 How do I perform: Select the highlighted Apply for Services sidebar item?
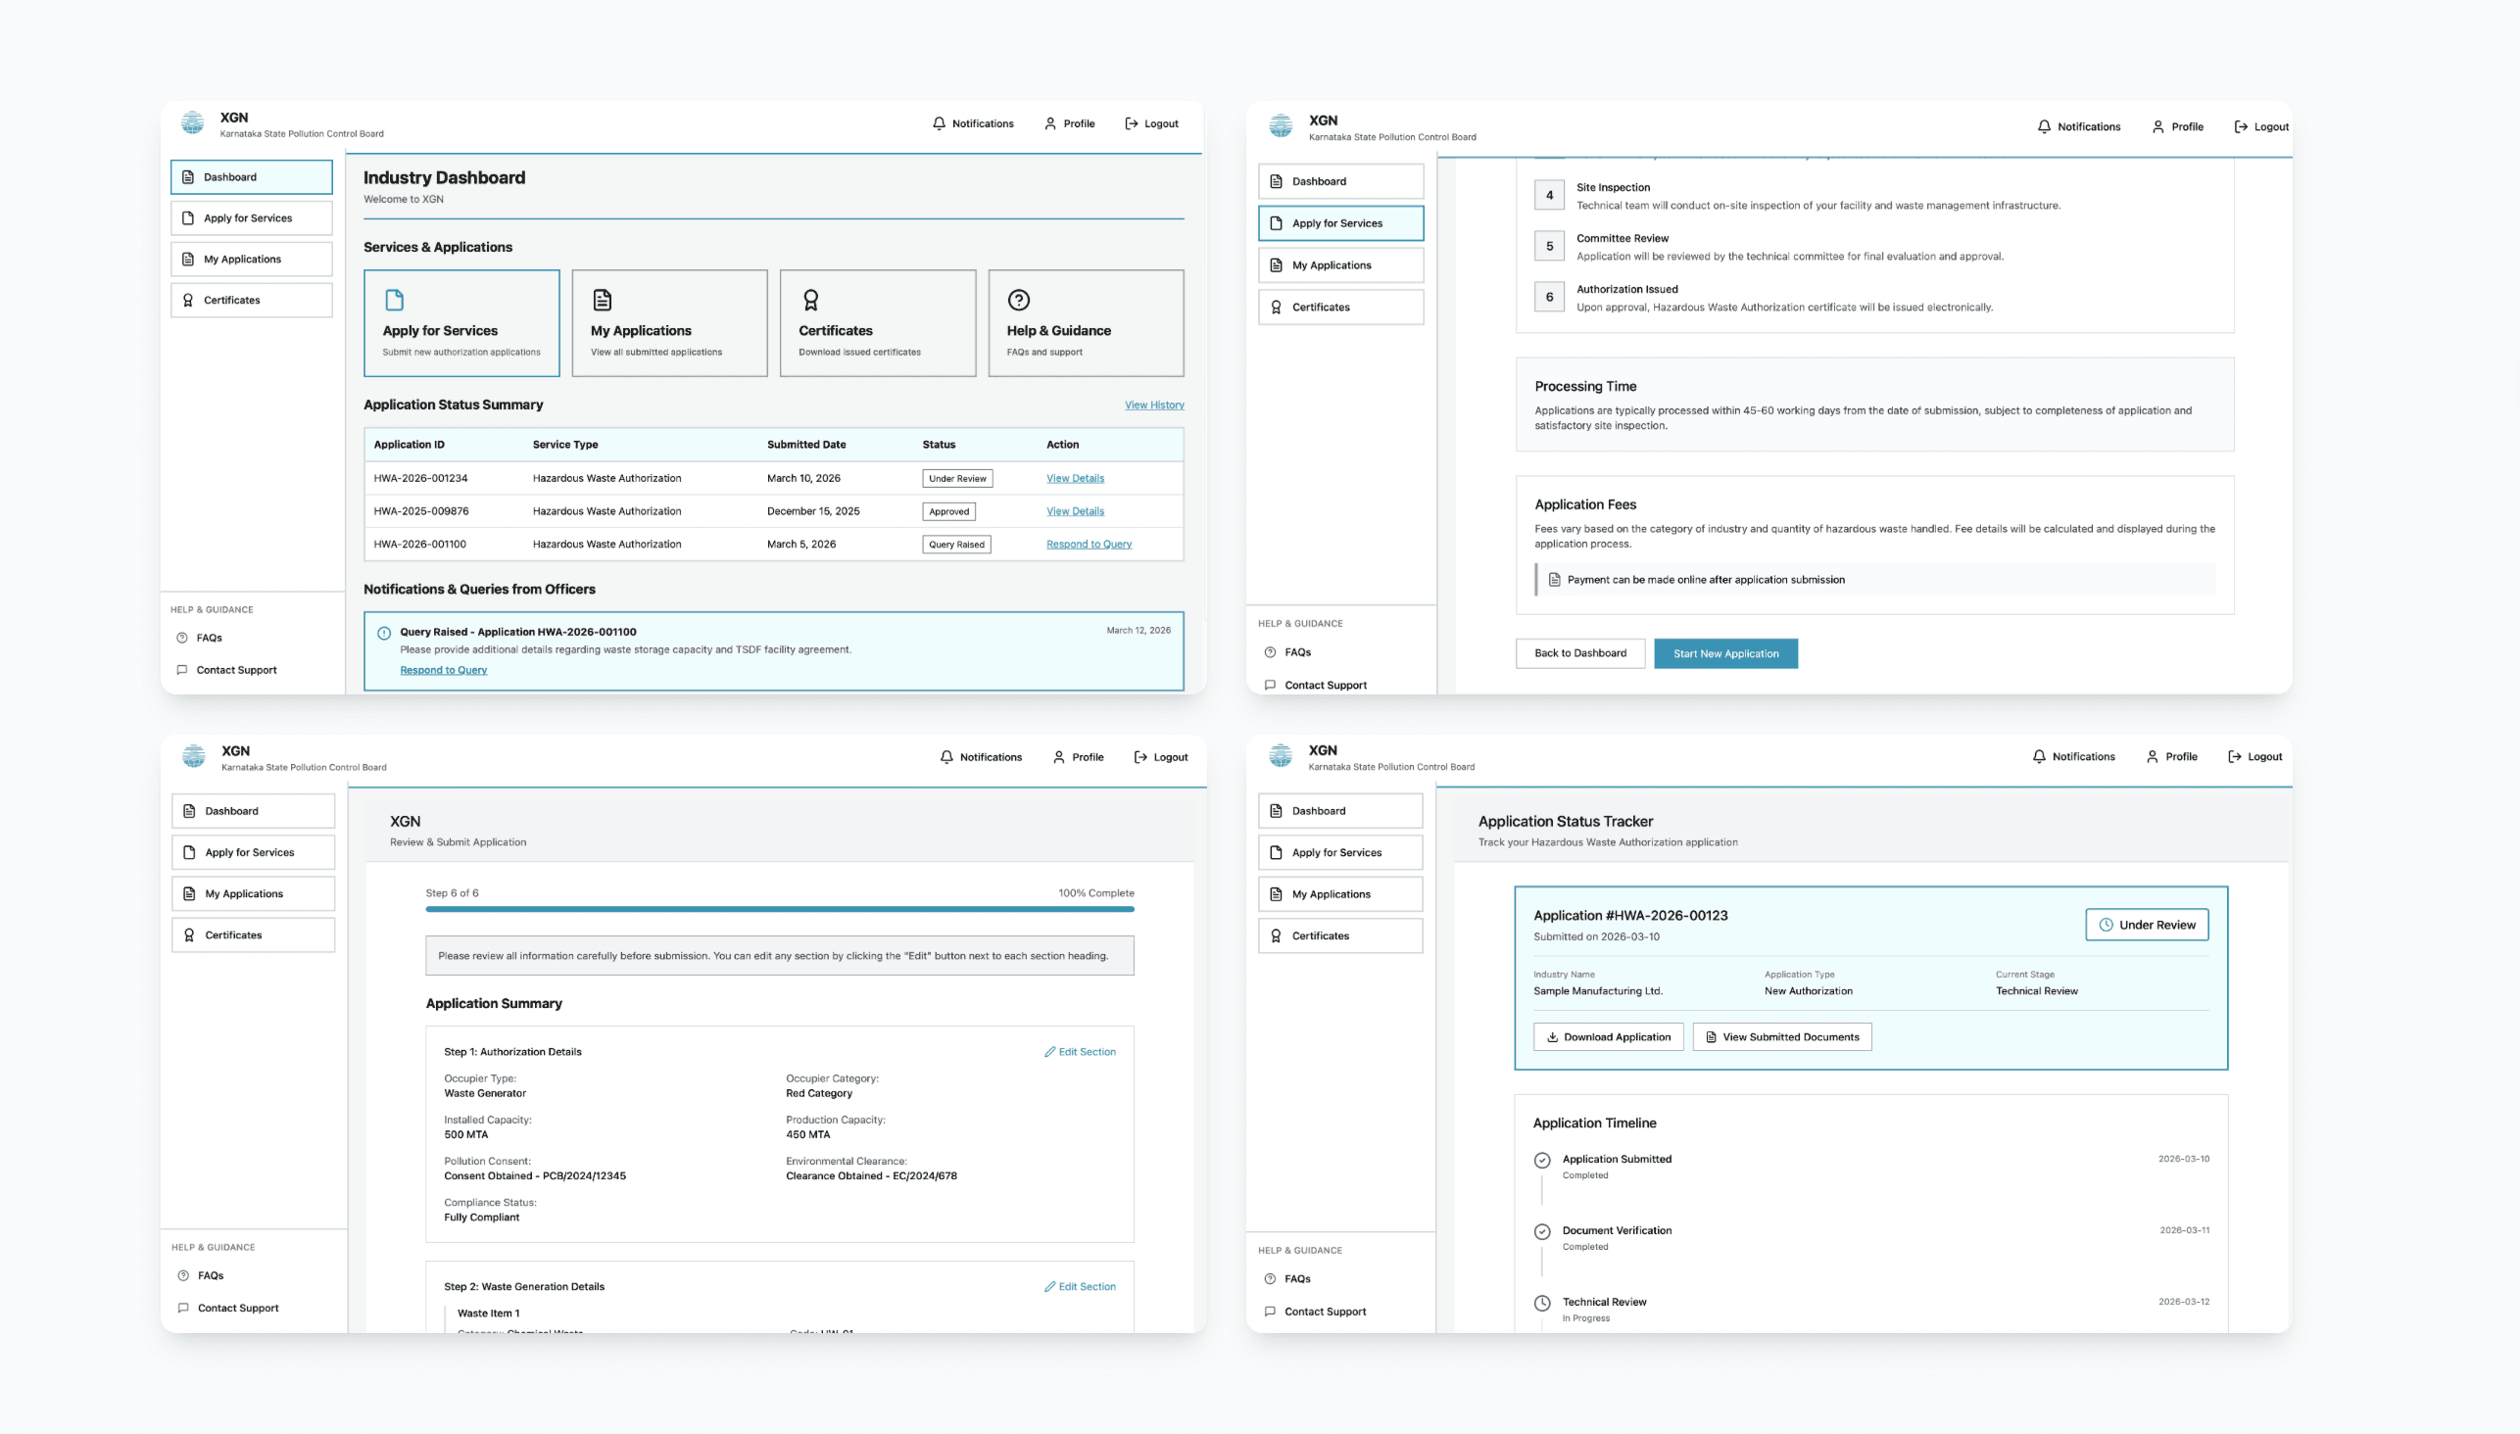(x=1339, y=223)
